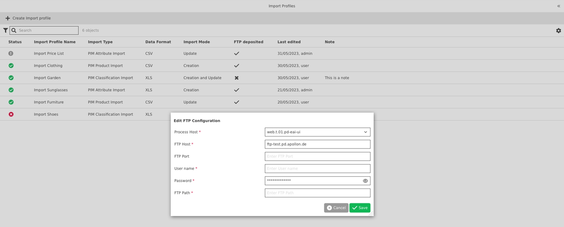564x227 pixels.
Task: Focus the User name field
Action: [x=317, y=169]
